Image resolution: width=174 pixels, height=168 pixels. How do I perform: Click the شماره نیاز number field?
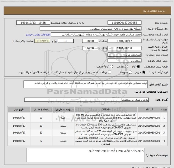tap(124, 23)
